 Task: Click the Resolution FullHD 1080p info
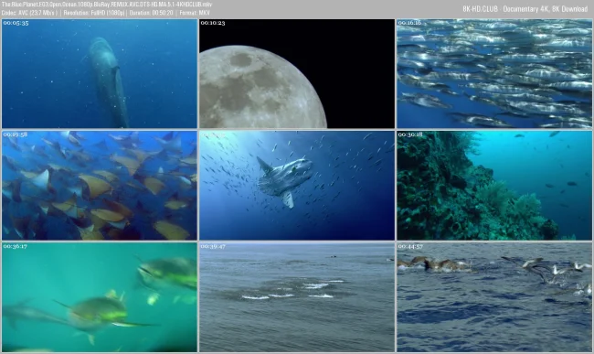click(94, 13)
